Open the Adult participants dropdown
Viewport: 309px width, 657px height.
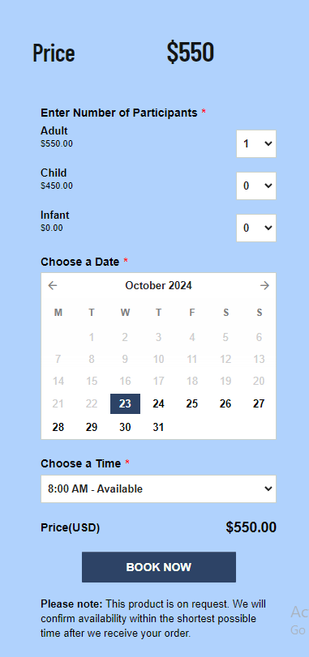(256, 143)
